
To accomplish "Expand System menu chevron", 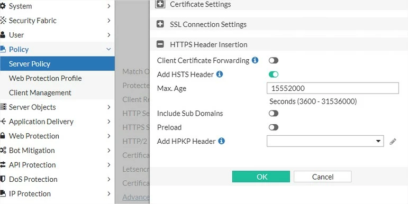I will click(109, 6).
